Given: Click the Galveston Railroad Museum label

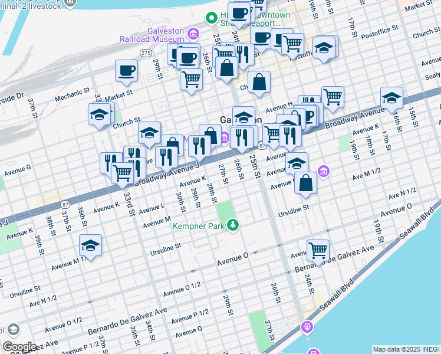Looking at the screenshot, I should pos(152,35).
